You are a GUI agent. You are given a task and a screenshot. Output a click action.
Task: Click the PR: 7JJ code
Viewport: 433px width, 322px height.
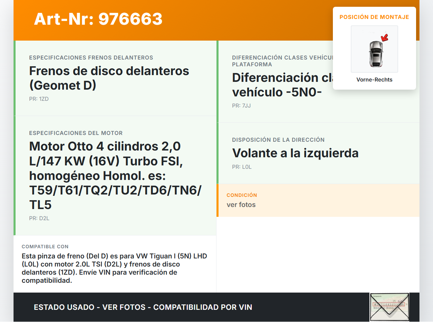pos(241,106)
